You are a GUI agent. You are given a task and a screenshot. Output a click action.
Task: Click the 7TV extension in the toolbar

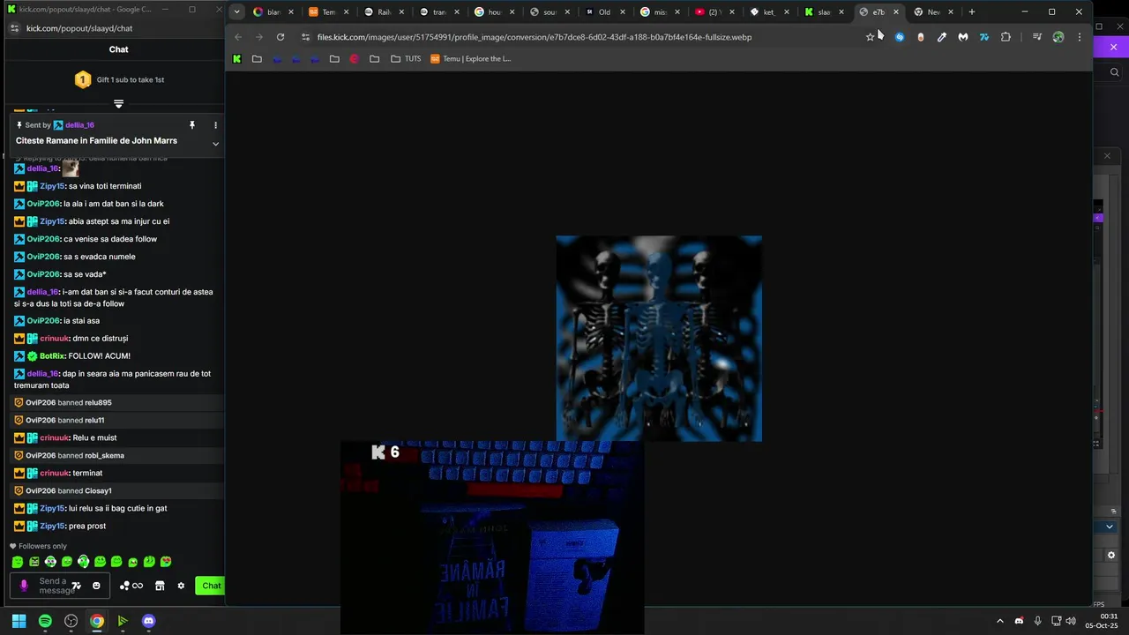[984, 37]
